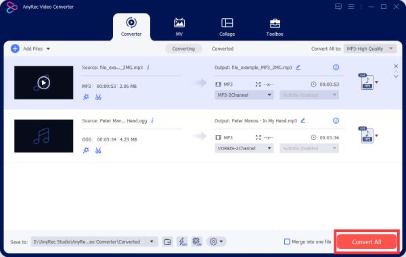Toggle the GPU chip acceleration icon
Viewport: 406px width, 257px height.
pyautogui.click(x=197, y=241)
